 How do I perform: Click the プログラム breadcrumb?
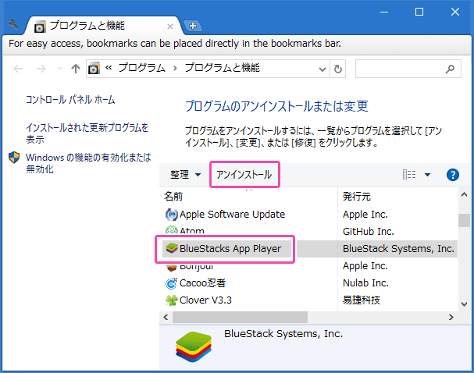(x=142, y=68)
